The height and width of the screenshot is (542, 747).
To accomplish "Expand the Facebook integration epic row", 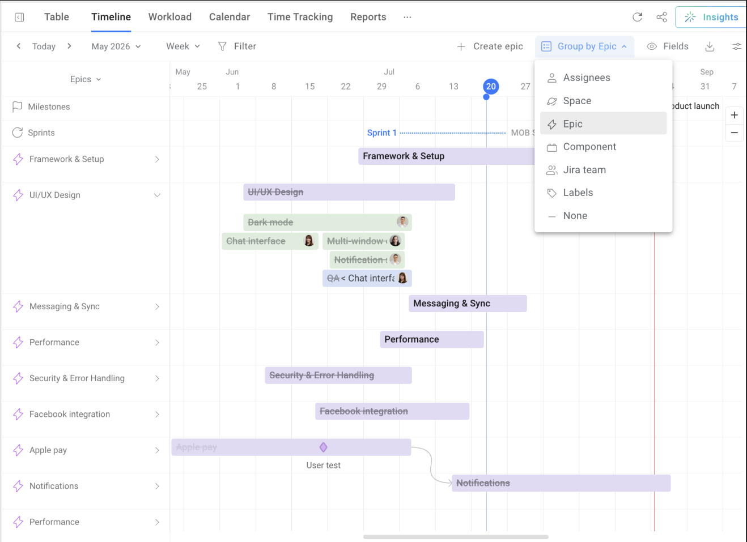I will [157, 414].
